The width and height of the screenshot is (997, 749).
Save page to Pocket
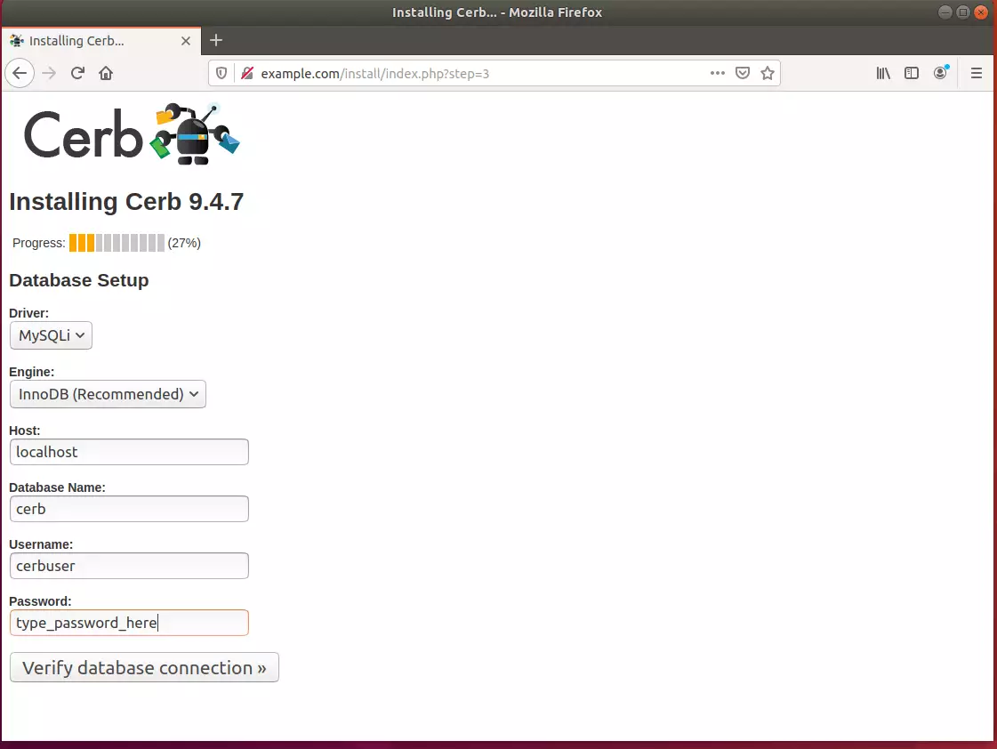tap(742, 73)
